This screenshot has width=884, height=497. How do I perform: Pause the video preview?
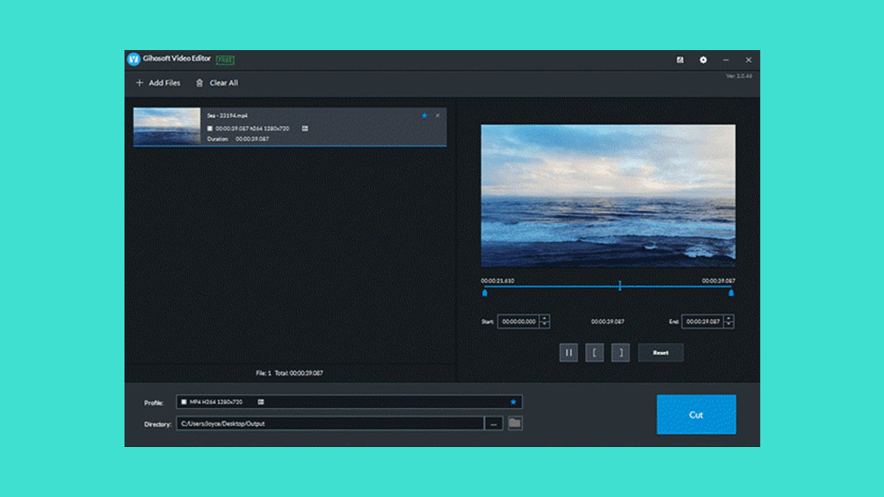569,352
